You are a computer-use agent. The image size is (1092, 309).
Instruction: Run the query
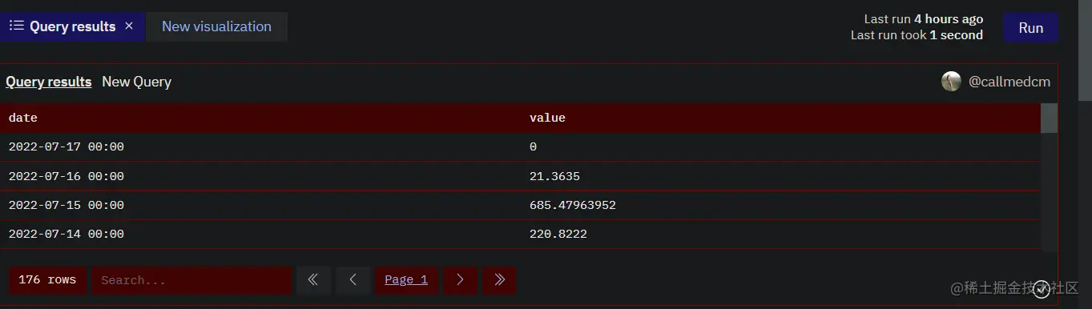click(x=1030, y=27)
